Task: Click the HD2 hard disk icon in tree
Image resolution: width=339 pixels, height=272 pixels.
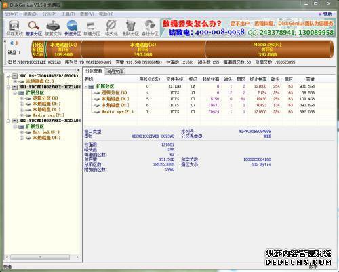Action: tap(15, 121)
